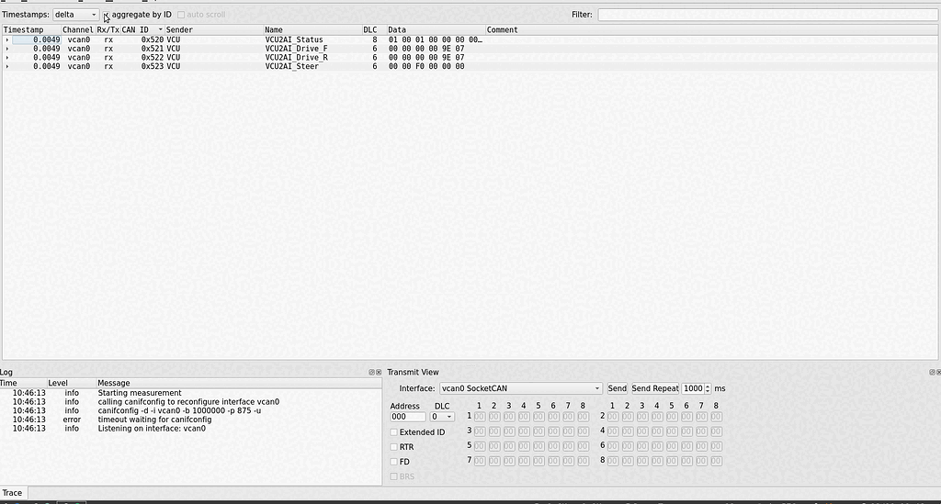Expand the VCU2AI_Drive_F message row
This screenshot has width=941, height=504.
pyautogui.click(x=7, y=49)
